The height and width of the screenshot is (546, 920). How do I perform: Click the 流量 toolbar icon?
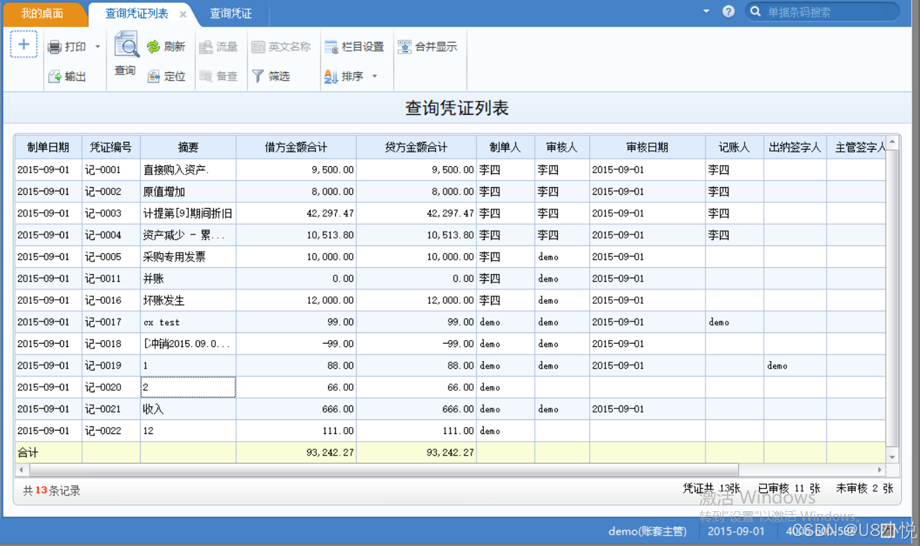pos(206,47)
